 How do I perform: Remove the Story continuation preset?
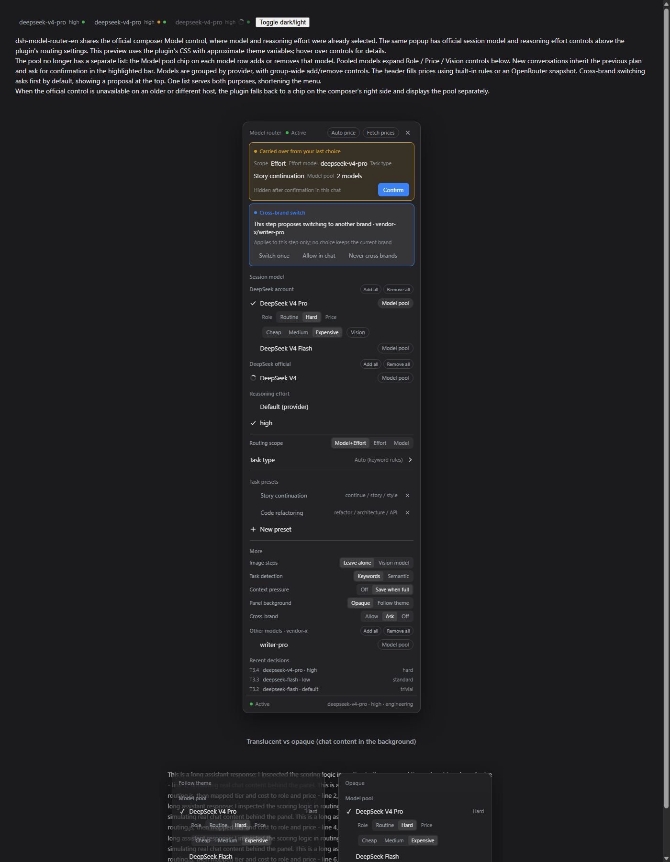[407, 496]
